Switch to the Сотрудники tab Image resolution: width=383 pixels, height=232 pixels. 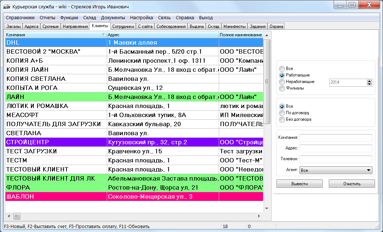pos(123,26)
